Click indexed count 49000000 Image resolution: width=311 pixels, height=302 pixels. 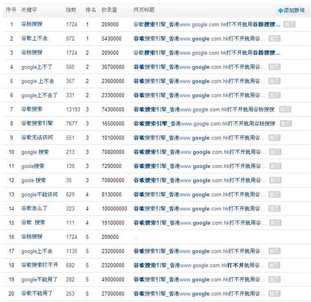113,280
